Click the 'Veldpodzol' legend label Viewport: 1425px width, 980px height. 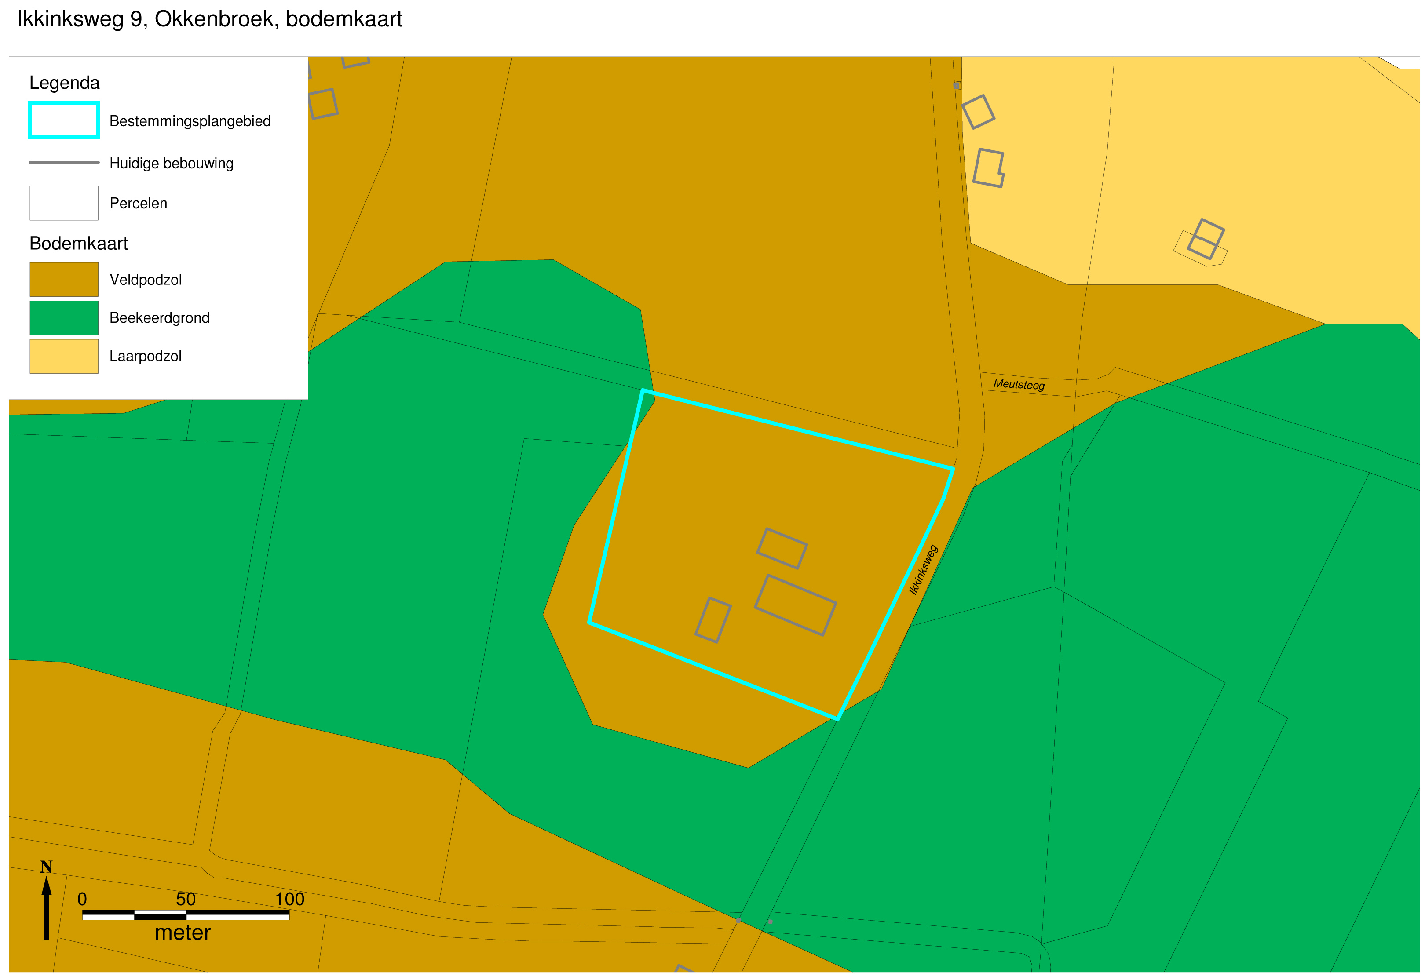click(146, 280)
